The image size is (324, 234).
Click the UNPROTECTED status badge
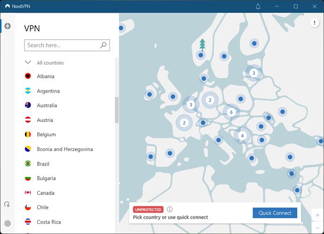[148, 209]
